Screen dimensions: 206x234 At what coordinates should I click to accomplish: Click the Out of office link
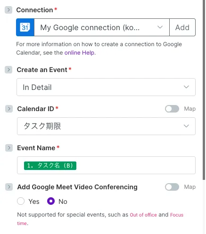click(x=143, y=215)
